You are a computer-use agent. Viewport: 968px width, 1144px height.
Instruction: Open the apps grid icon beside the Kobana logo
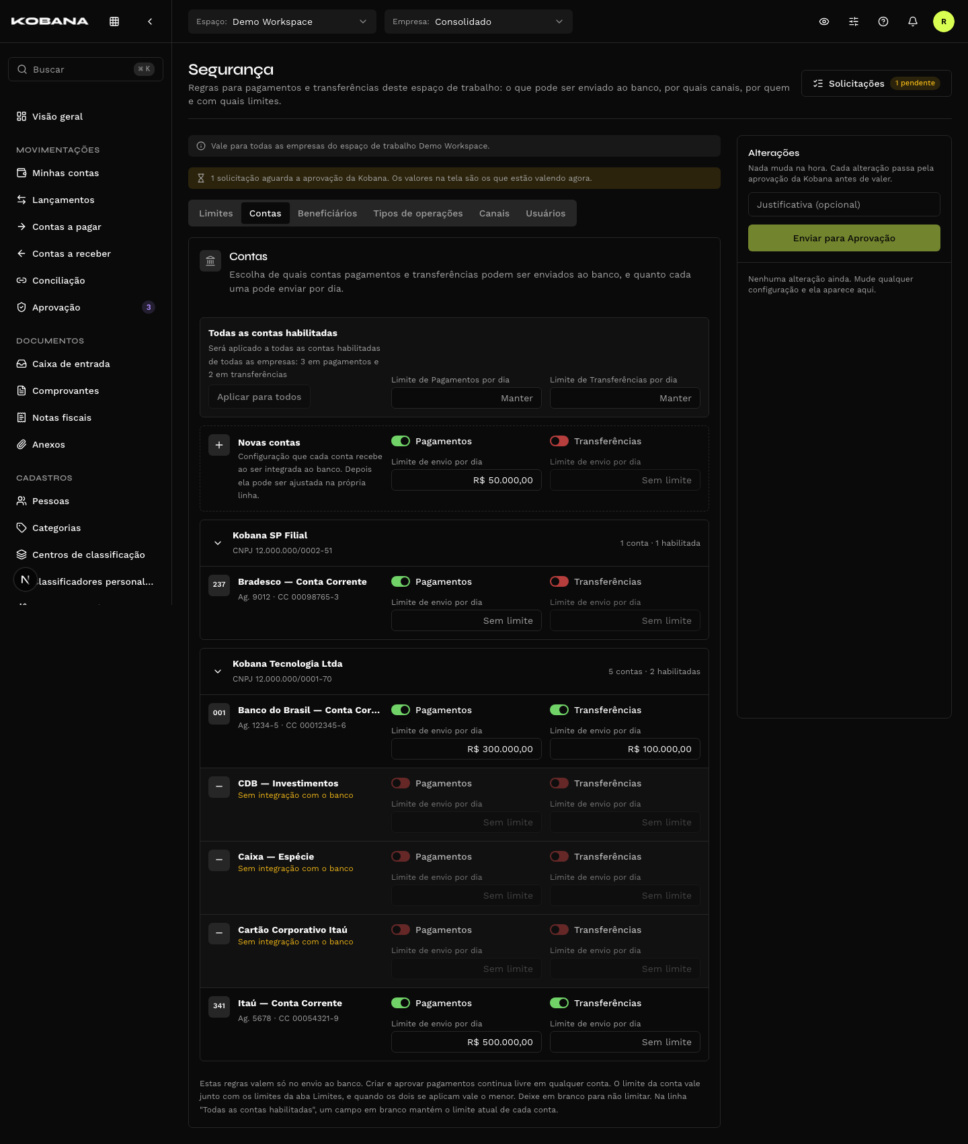[x=114, y=22]
